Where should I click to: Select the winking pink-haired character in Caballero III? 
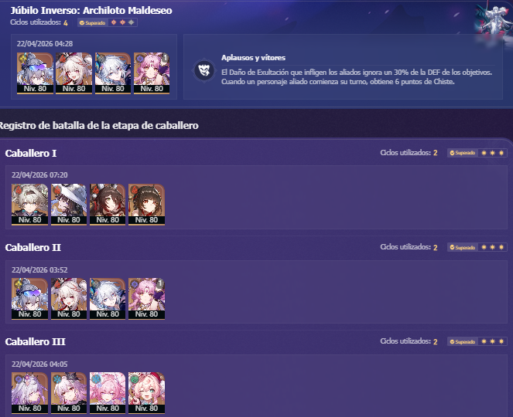tap(146, 393)
